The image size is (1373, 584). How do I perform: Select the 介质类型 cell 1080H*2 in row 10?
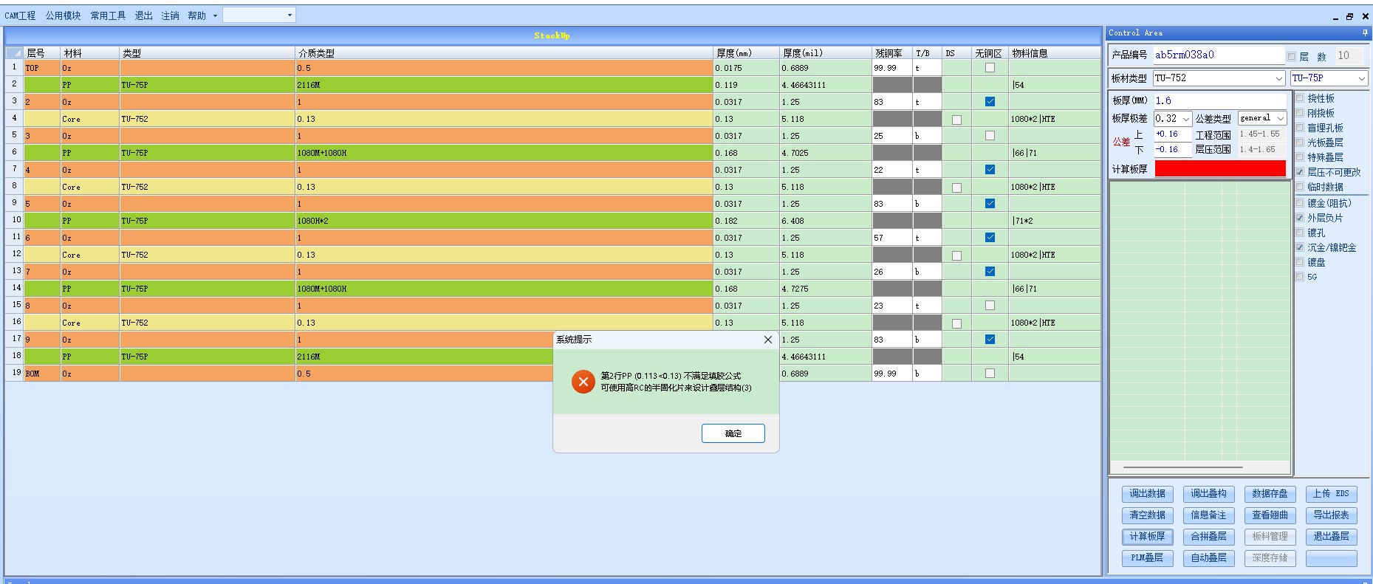504,221
